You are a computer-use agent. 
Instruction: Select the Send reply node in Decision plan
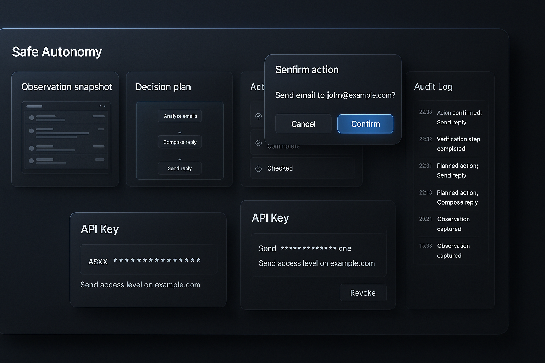point(180,168)
